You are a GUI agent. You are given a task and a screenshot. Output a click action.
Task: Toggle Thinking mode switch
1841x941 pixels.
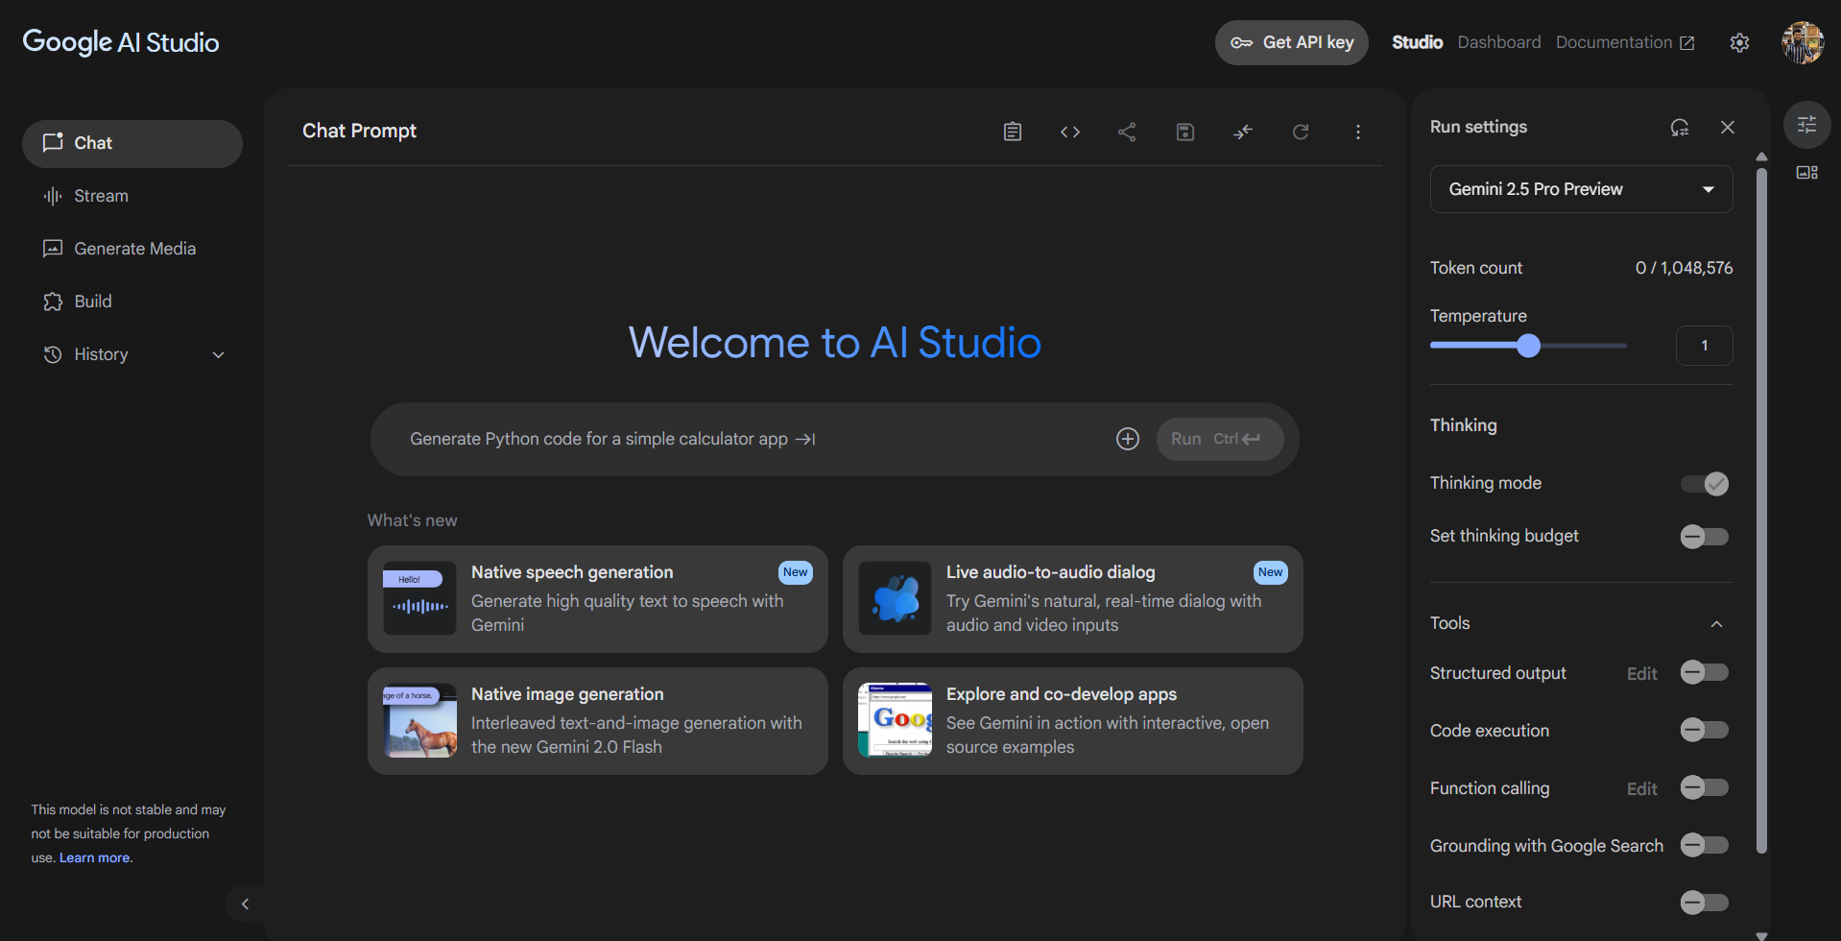(x=1705, y=483)
